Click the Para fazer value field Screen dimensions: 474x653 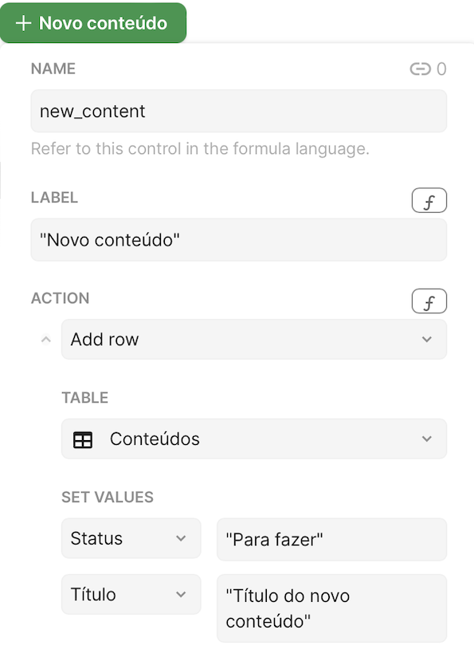tap(331, 539)
